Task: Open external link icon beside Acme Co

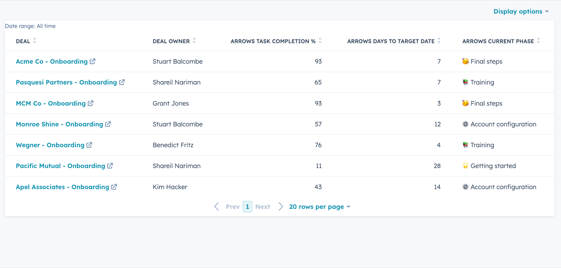Action: [92, 61]
